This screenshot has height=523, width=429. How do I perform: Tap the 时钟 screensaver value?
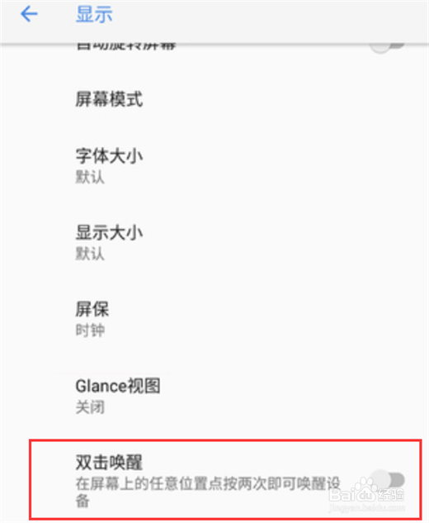[x=90, y=330]
